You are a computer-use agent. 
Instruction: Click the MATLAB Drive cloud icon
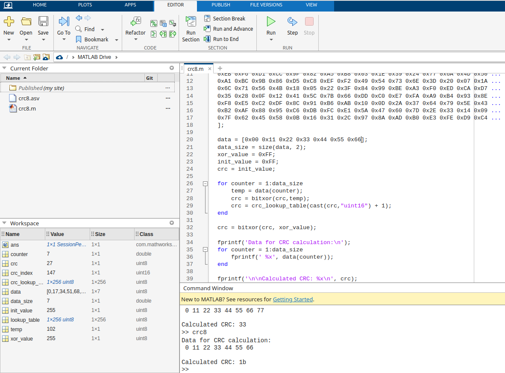point(59,57)
